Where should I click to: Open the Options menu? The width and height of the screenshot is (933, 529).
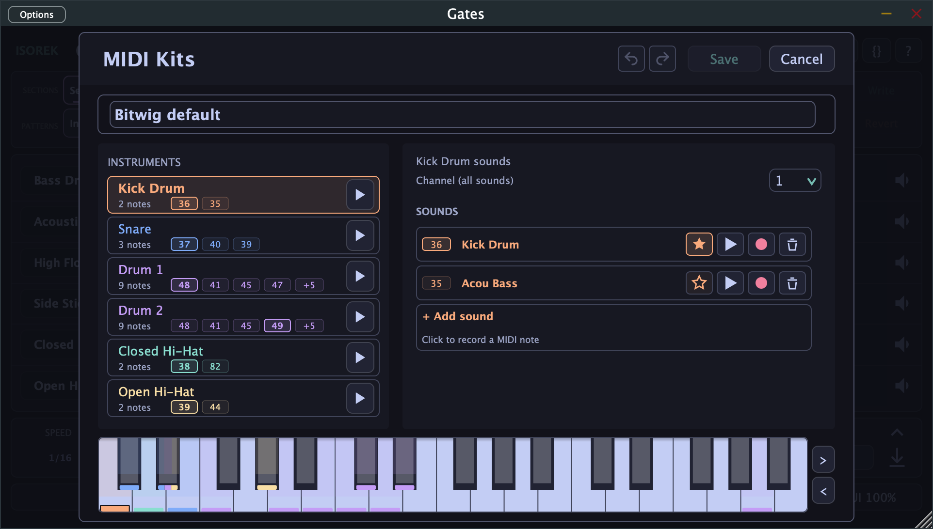(37, 15)
